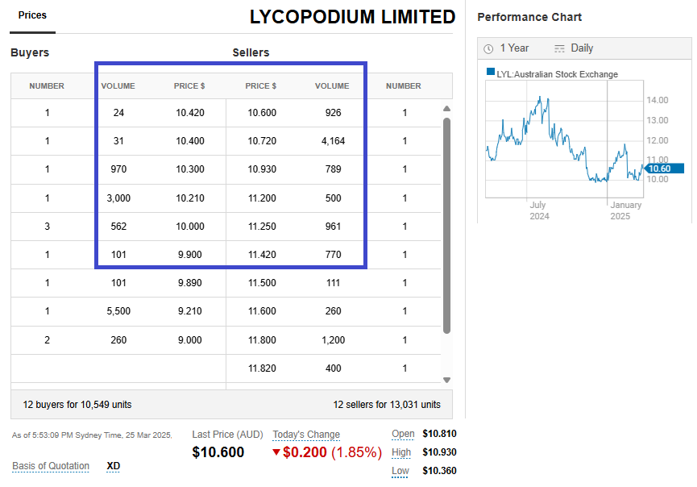Open the Daily interval dropdown
The width and height of the screenshot is (697, 487).
point(582,48)
